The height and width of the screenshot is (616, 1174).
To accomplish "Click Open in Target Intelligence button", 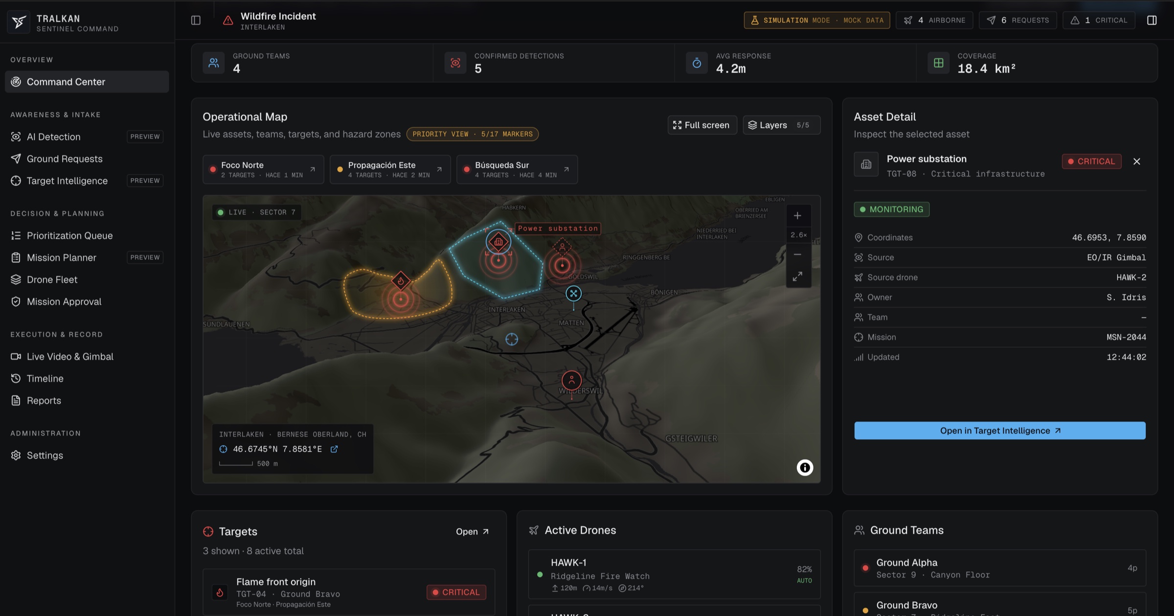I will [1000, 431].
